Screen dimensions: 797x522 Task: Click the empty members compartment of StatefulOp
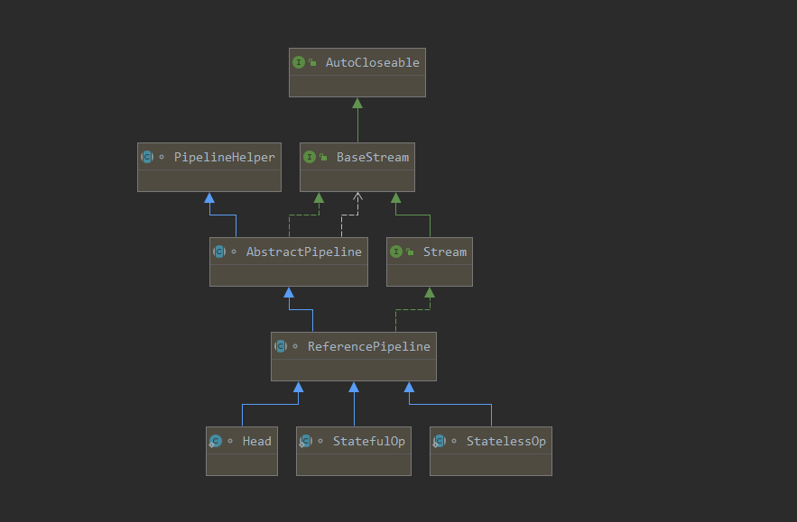pyautogui.click(x=354, y=464)
